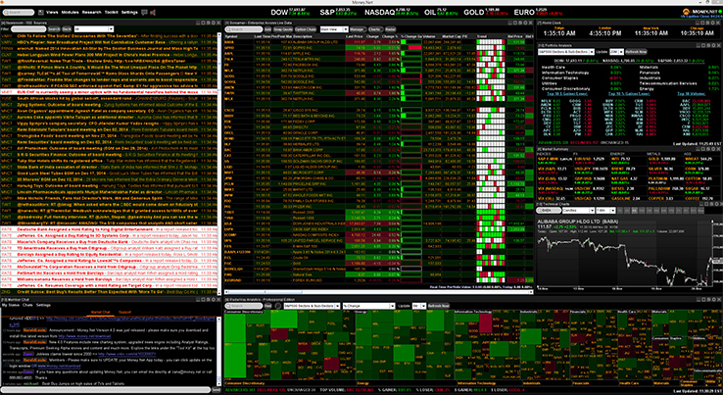This screenshot has height=395, width=723.
Task: Open the Main View dropdown in Screener
Action: (334, 29)
